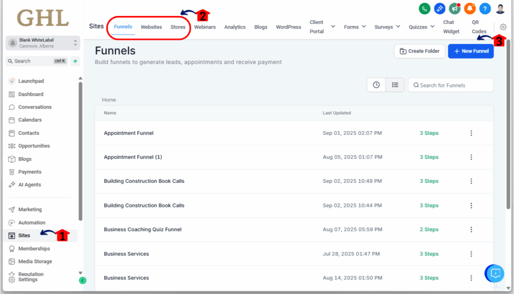Expand the Blank WhiteLabel account switcher
Viewport: 514px width, 294px height.
click(43, 43)
